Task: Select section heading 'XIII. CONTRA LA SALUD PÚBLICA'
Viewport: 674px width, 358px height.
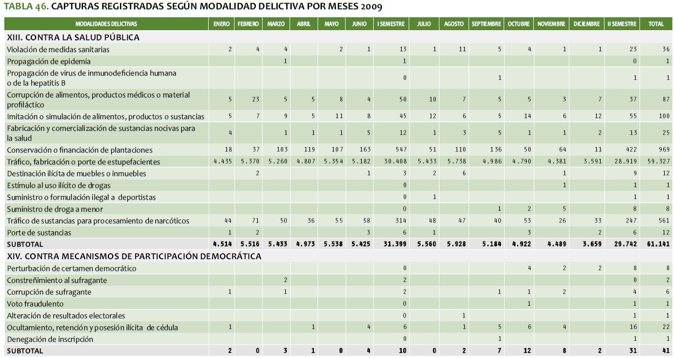Action: (73, 37)
